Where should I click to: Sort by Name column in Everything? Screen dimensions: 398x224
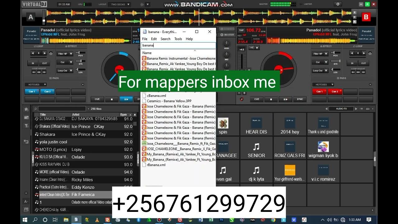178,53
